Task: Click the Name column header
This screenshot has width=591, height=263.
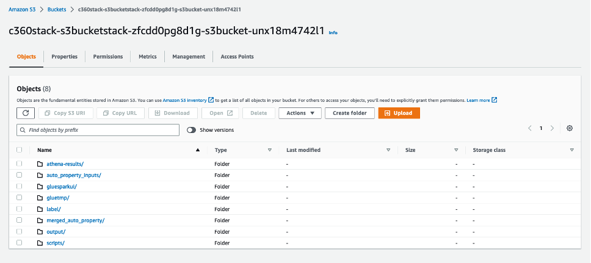Action: click(x=45, y=150)
